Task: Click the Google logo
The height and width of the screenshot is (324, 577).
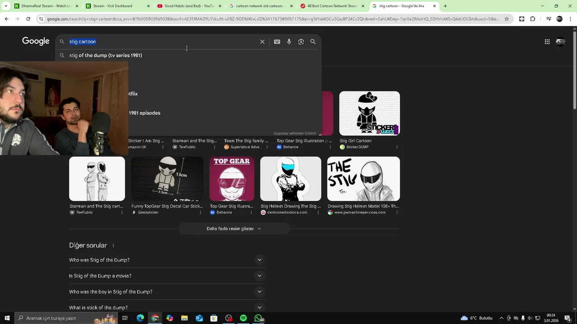Action: click(x=36, y=41)
